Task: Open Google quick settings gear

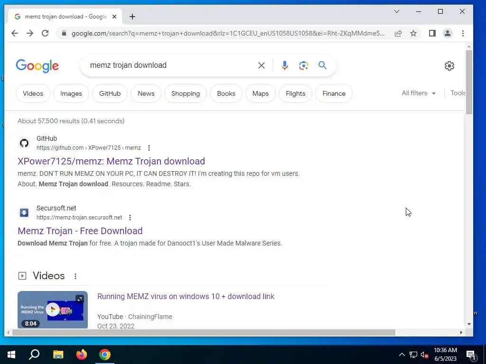Action: [449, 65]
